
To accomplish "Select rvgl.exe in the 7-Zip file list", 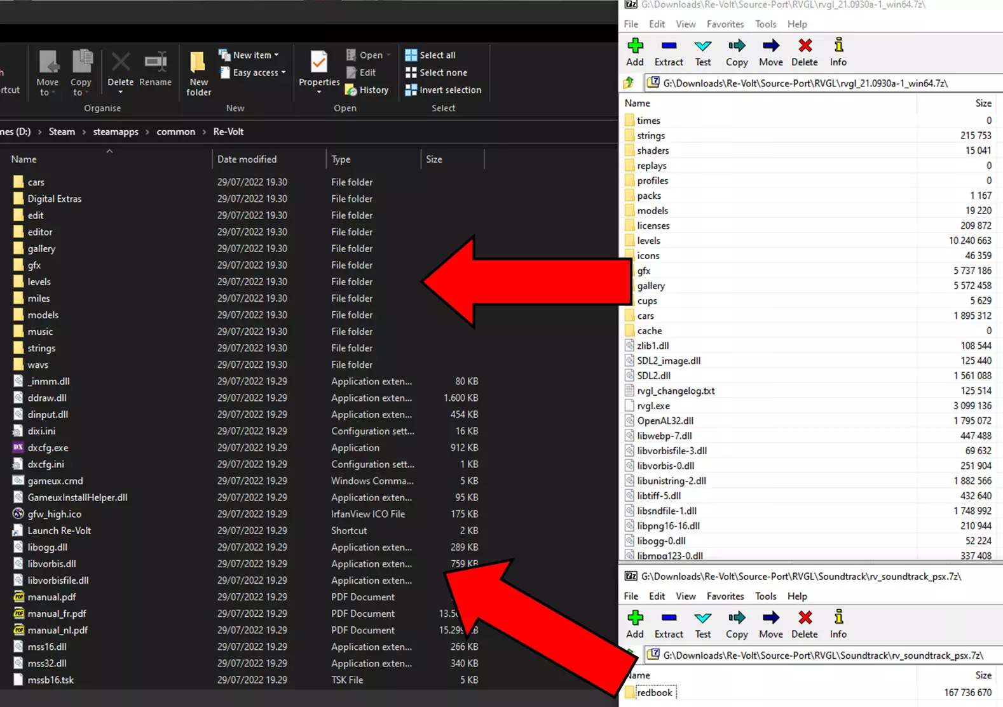I will point(653,406).
